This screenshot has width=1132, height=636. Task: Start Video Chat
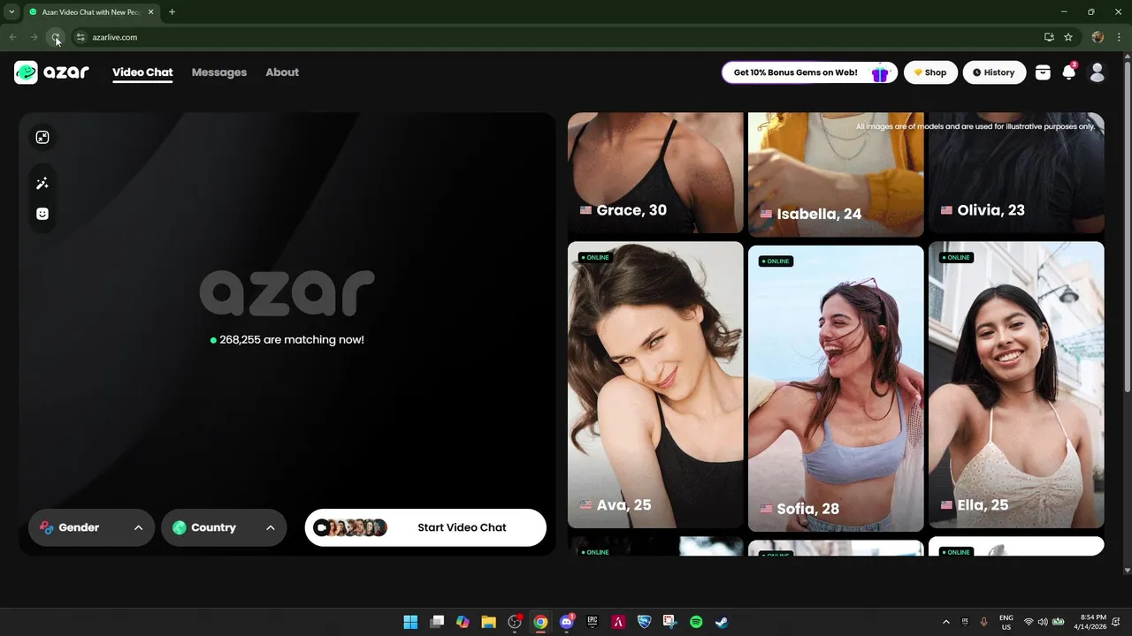(x=425, y=527)
